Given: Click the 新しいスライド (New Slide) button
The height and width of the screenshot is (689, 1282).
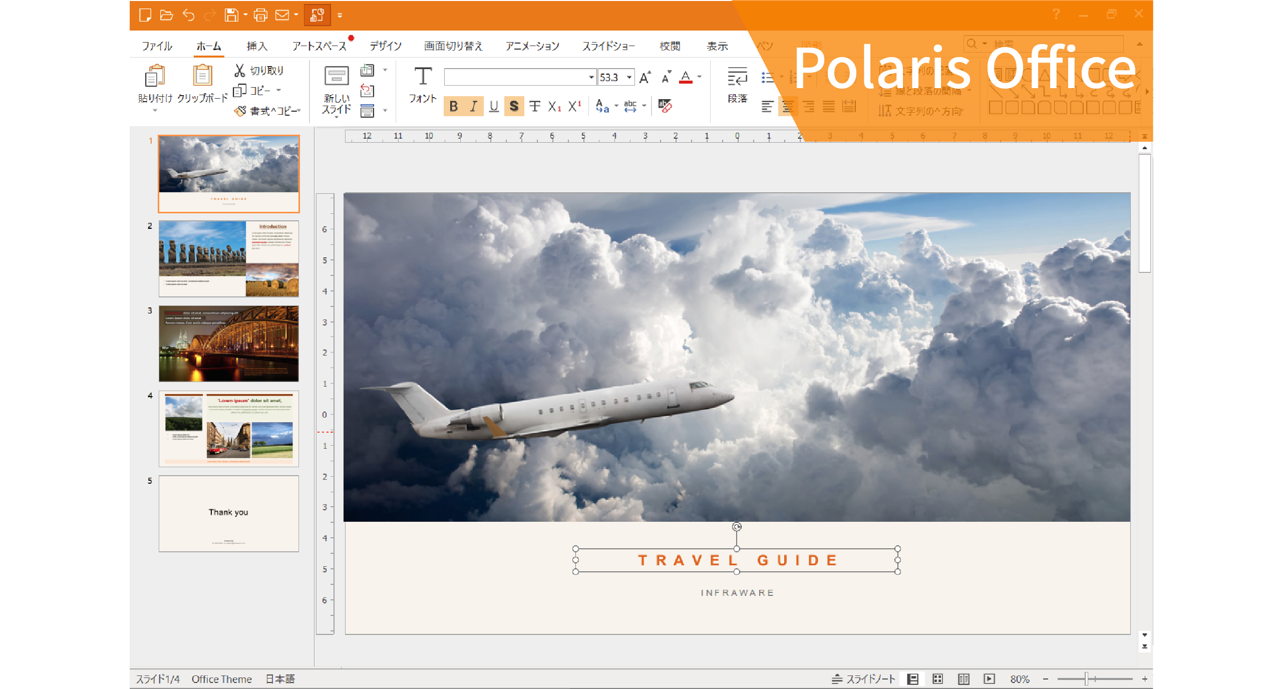Looking at the screenshot, I should pos(337,90).
